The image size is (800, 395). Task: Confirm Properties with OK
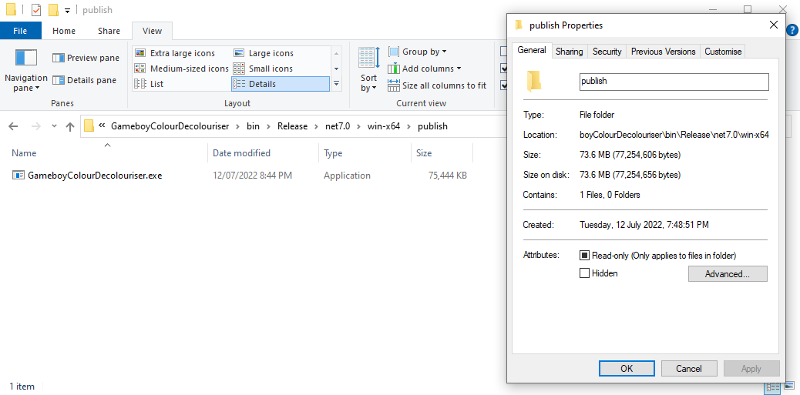[627, 369]
